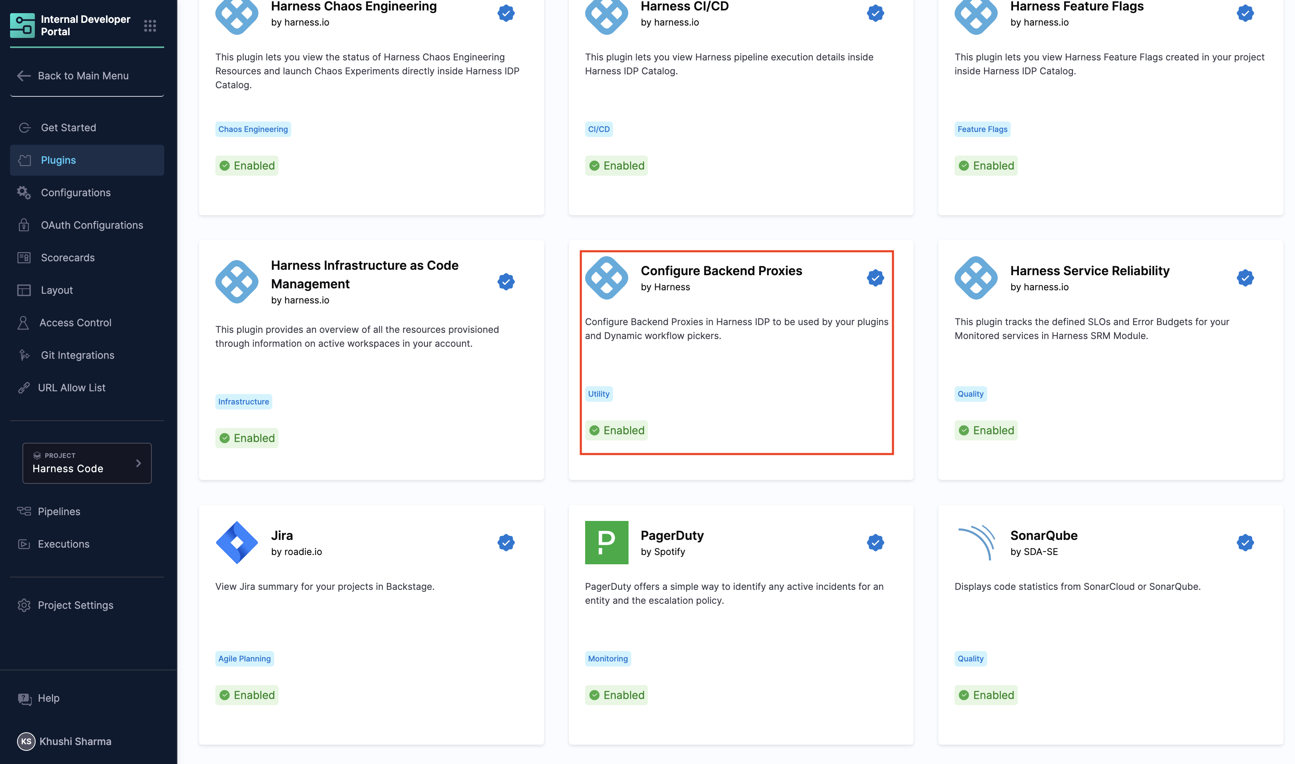Click the Configure Backend Proxies logo icon
This screenshot has height=764, width=1295.
pos(606,278)
